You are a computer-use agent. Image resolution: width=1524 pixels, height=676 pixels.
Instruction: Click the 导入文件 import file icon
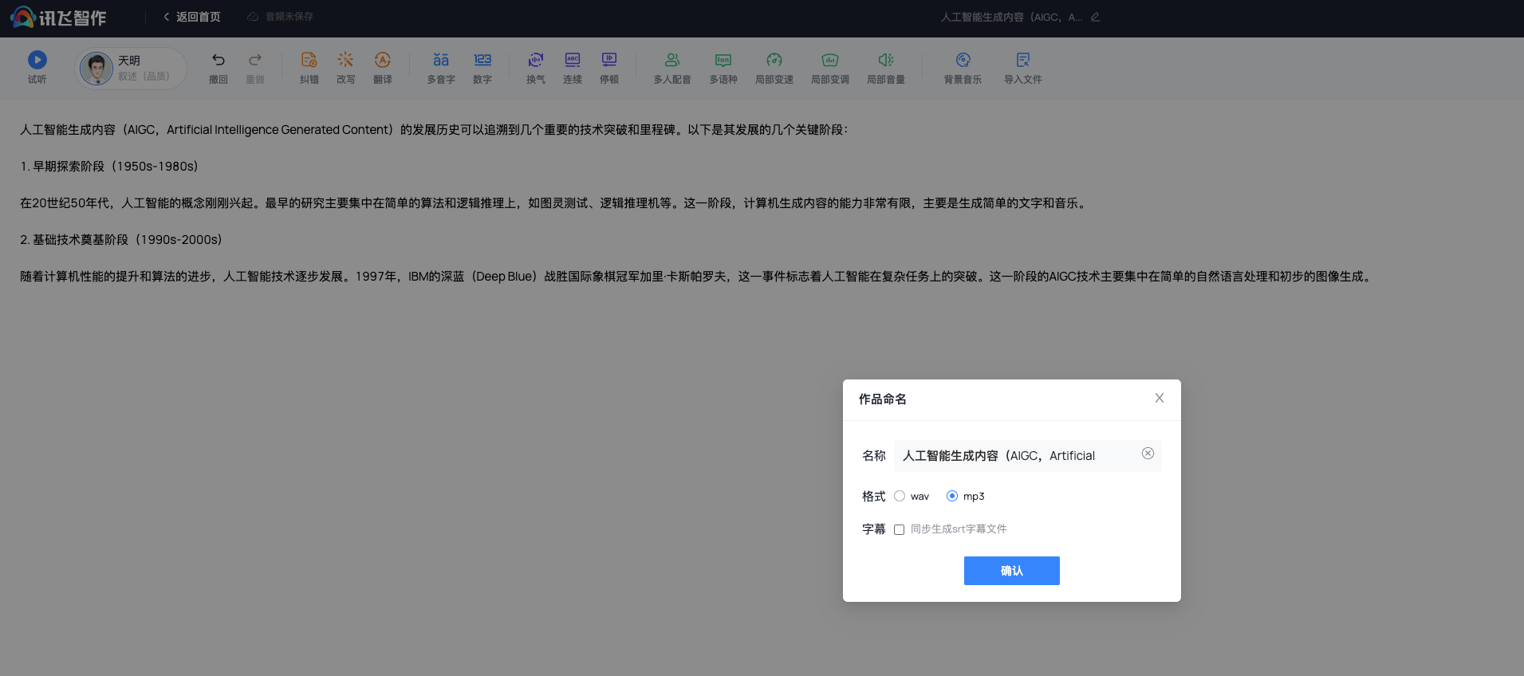pyautogui.click(x=1022, y=61)
